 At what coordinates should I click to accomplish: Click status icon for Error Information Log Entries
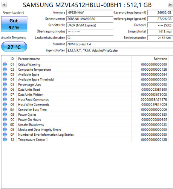coord(5,135)
